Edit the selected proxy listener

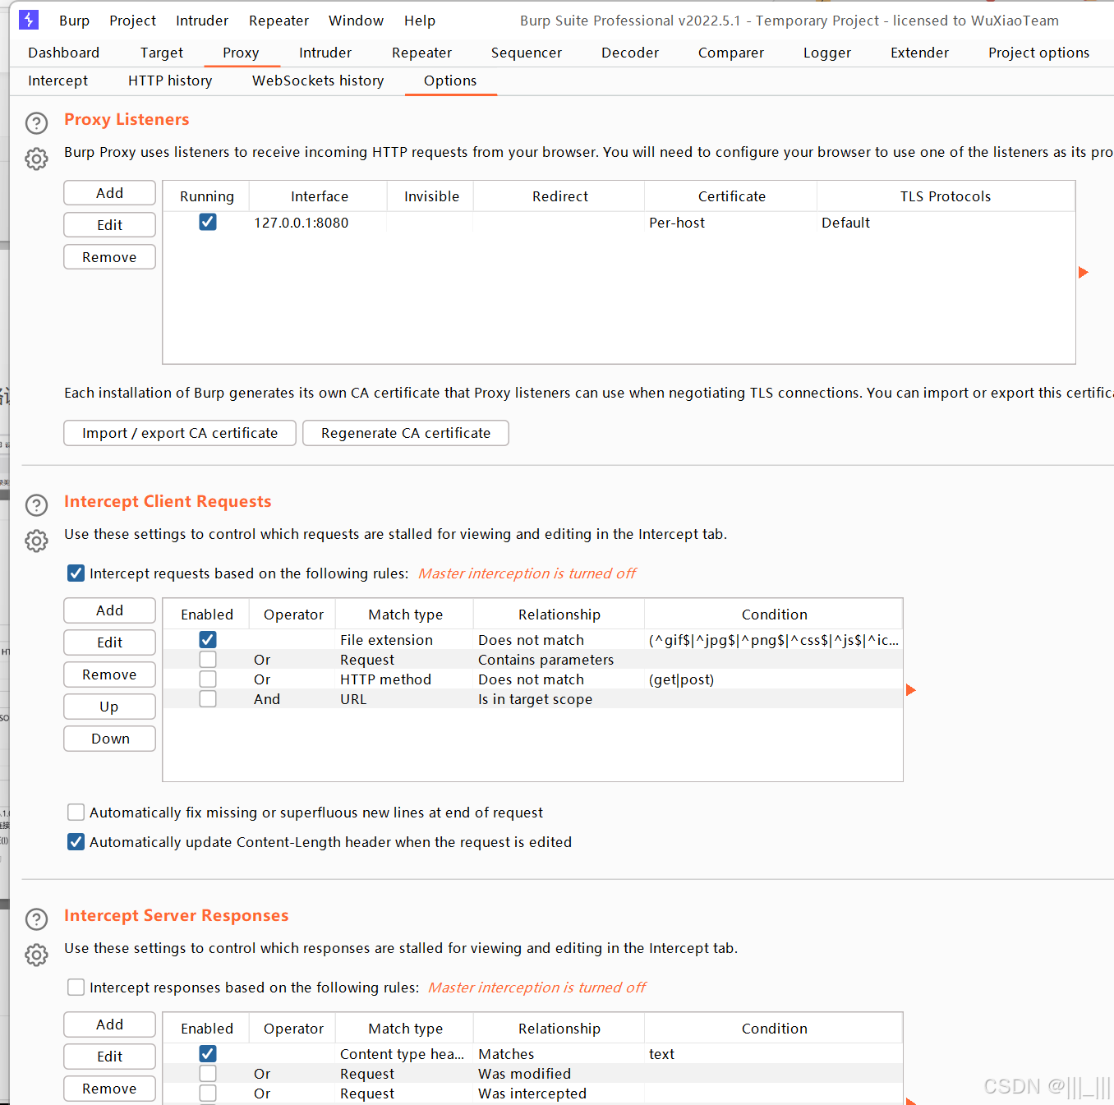(109, 225)
